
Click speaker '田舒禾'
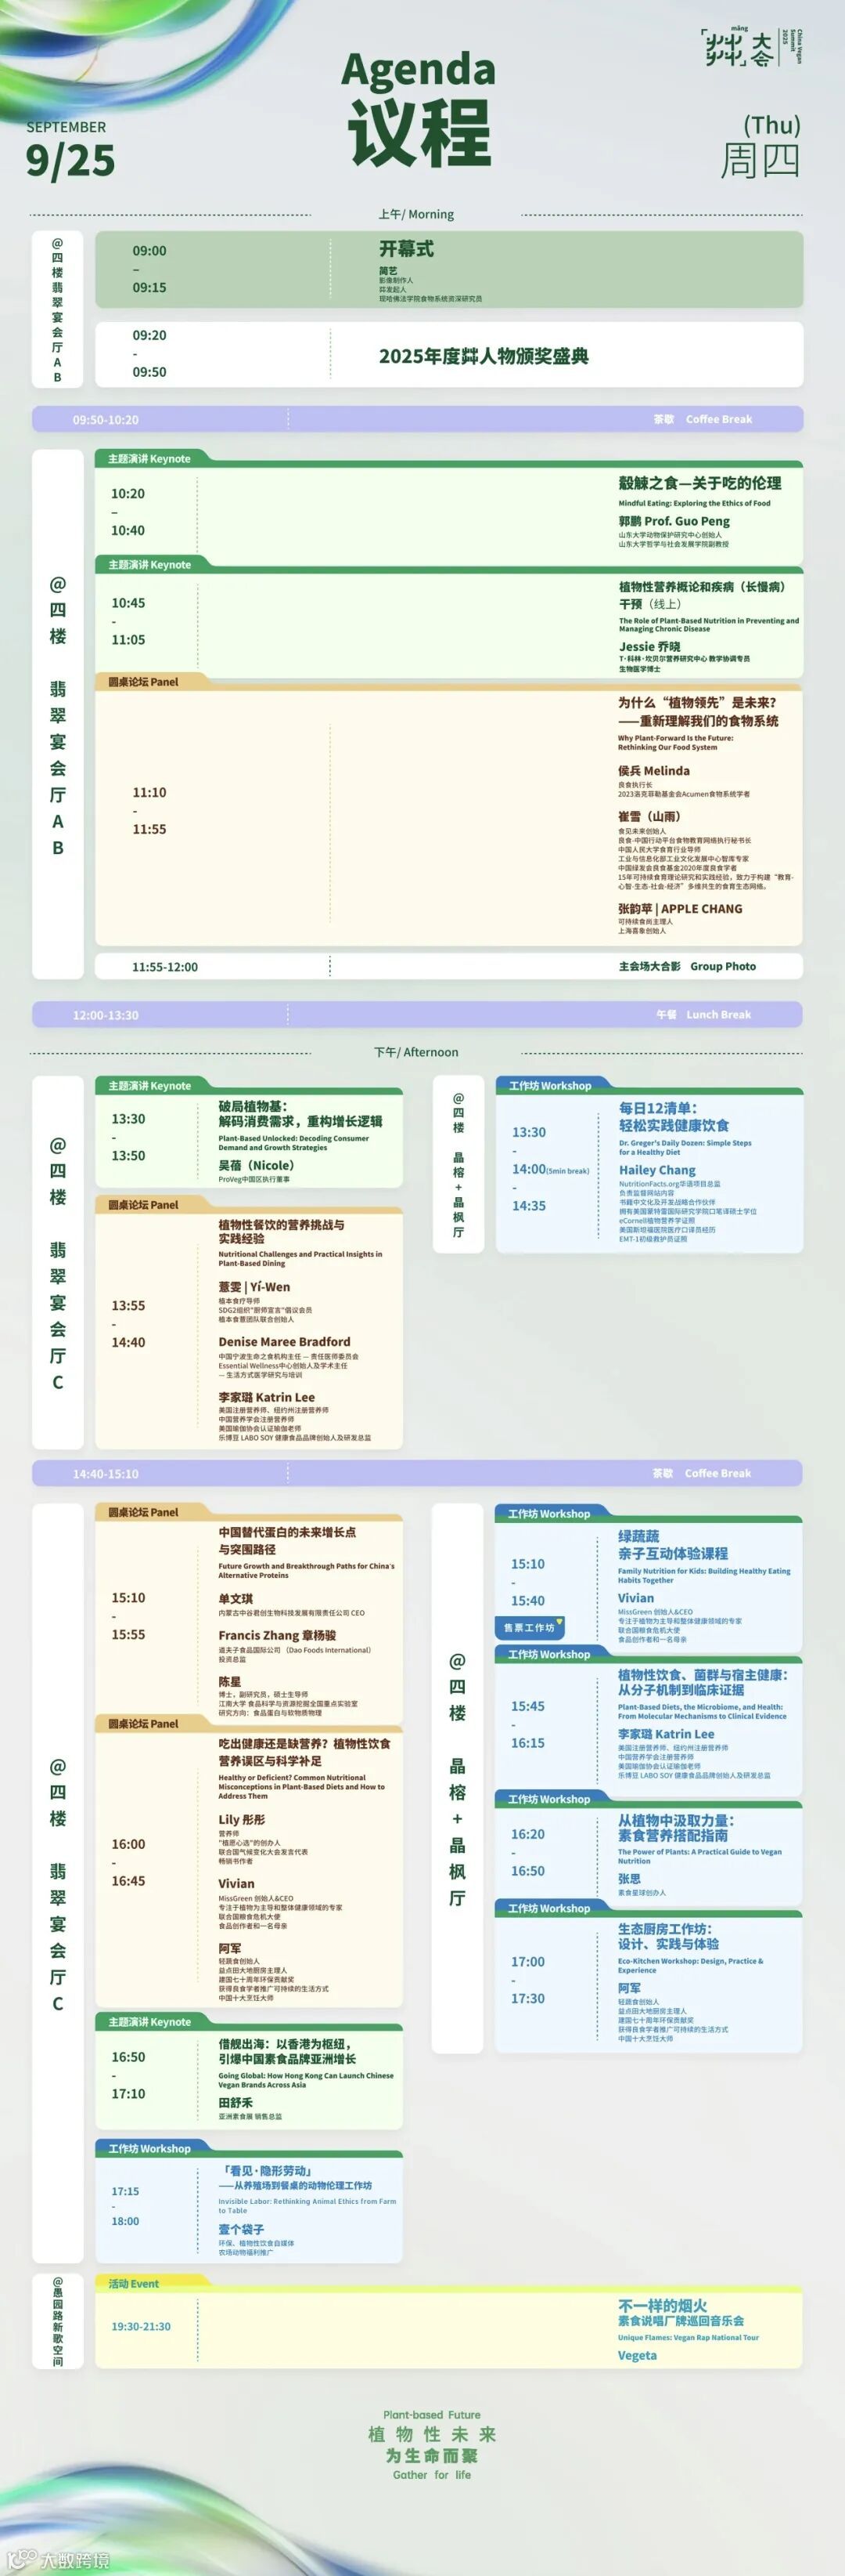tap(235, 2103)
